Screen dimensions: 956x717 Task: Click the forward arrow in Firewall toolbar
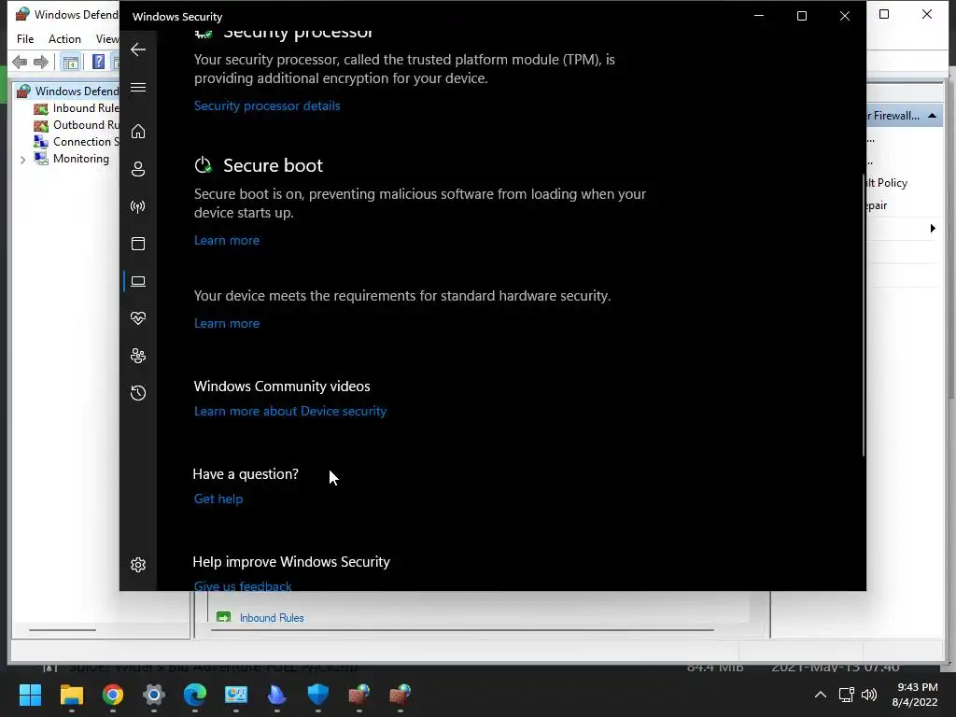click(x=41, y=62)
